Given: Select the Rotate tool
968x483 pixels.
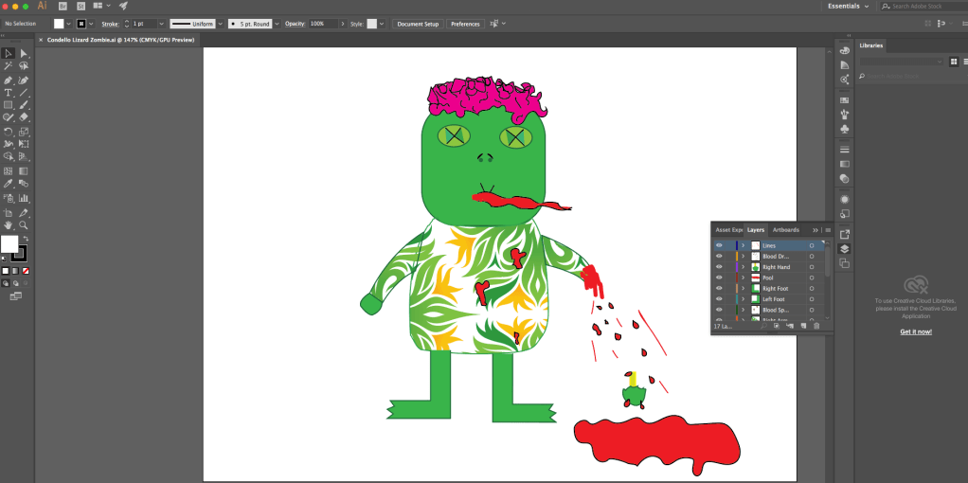Looking at the screenshot, I should tap(9, 132).
